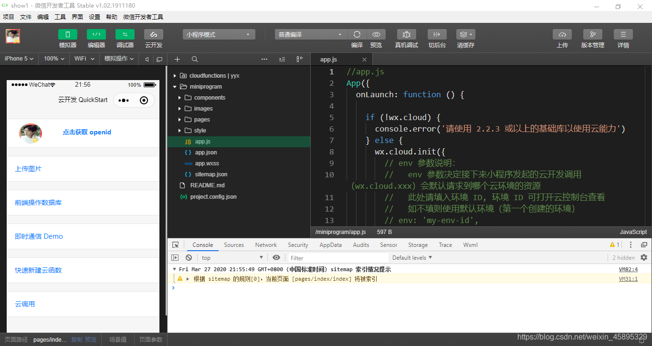Open the top context dropdown in console
This screenshot has width=652, height=346.
coord(232,258)
